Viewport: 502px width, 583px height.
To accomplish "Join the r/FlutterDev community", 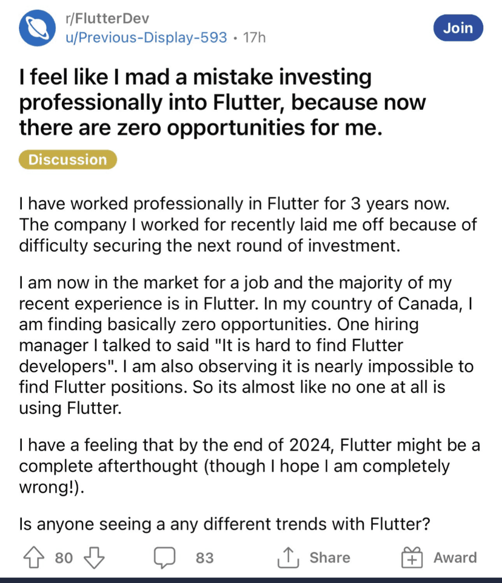I will coord(458,28).
